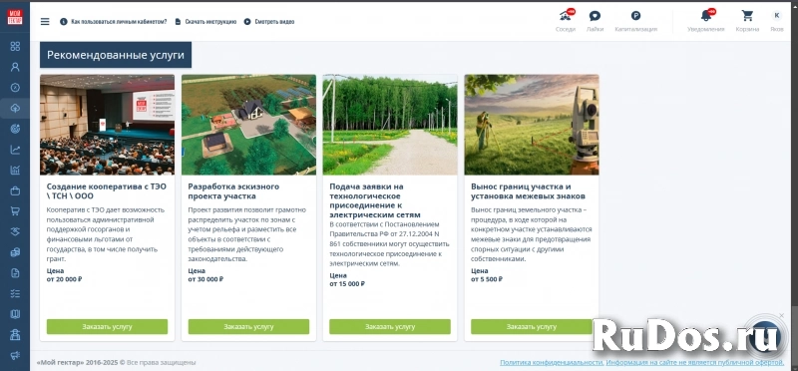Select the dashboard grid sidebar icon
The height and width of the screenshot is (371, 798).
point(15,46)
